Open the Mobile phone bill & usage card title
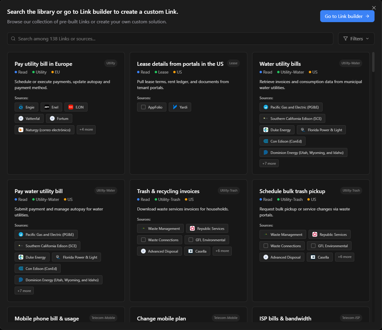The width and height of the screenshot is (382, 330). coord(47,319)
